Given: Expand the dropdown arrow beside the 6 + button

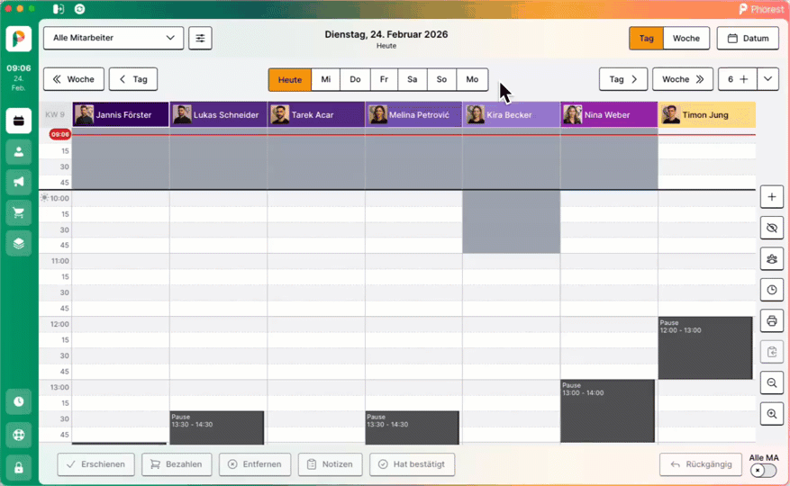Looking at the screenshot, I should 767,79.
